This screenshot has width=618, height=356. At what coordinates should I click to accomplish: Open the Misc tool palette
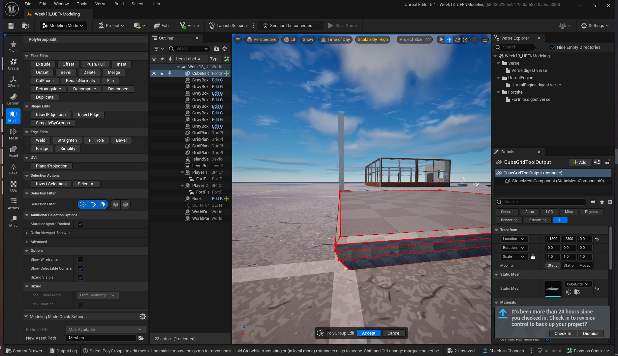13,221
